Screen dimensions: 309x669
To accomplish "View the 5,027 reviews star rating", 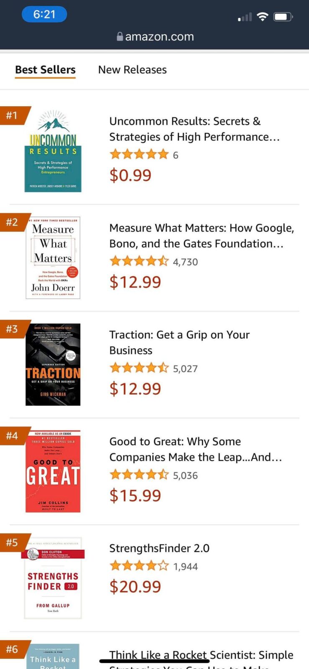I will tap(139, 368).
